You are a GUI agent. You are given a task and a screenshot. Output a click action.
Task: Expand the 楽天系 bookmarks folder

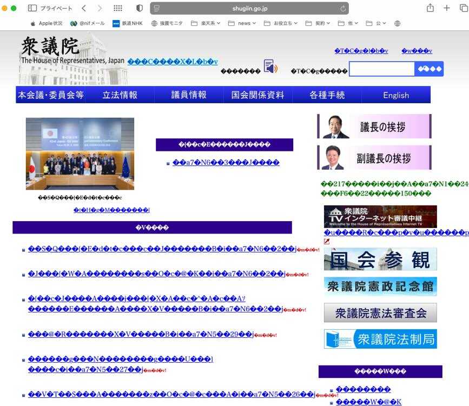pyautogui.click(x=206, y=23)
